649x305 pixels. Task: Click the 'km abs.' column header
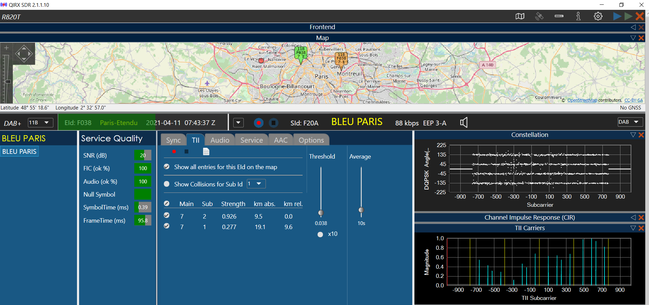[x=264, y=204]
